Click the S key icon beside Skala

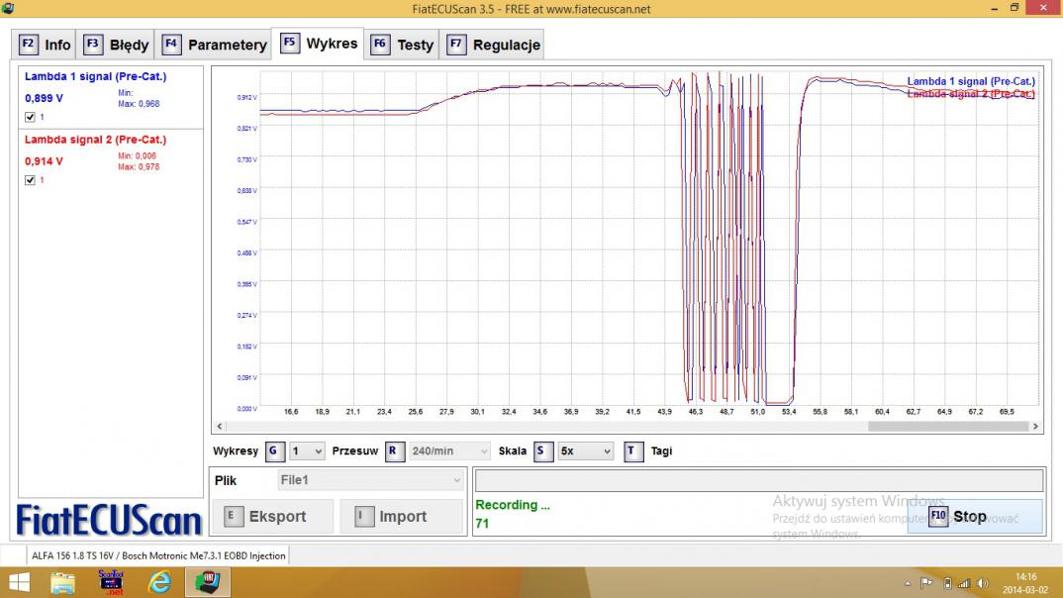pyautogui.click(x=542, y=451)
